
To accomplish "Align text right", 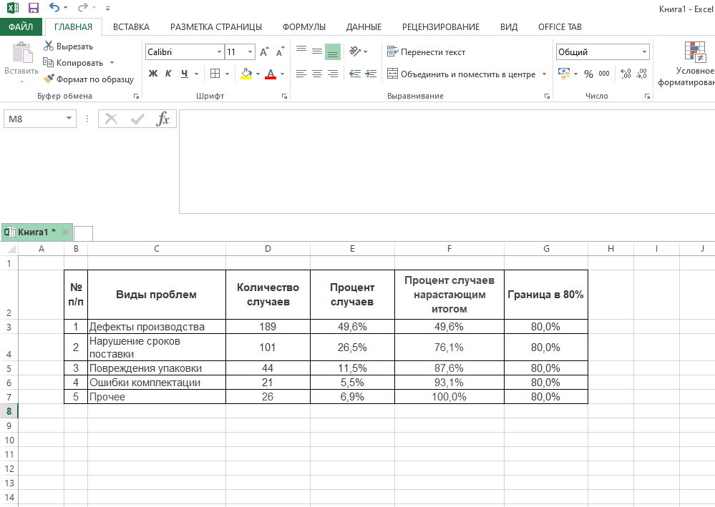I will pyautogui.click(x=333, y=74).
